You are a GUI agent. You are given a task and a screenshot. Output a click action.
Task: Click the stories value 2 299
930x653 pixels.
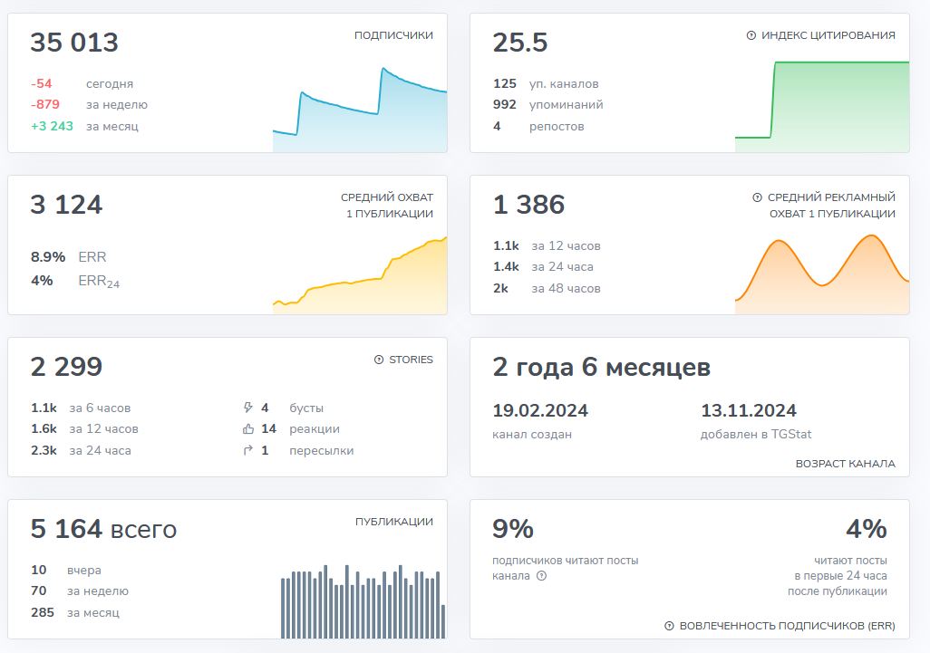(x=66, y=367)
